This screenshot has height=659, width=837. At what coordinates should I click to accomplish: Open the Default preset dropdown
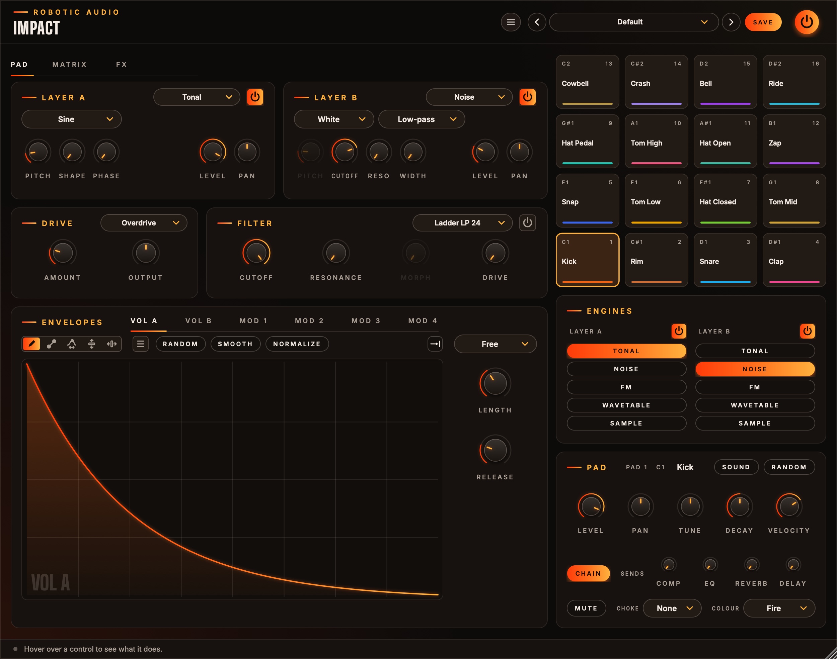[x=633, y=22]
